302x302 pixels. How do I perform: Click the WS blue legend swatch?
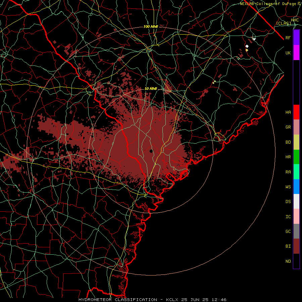coord(296,187)
